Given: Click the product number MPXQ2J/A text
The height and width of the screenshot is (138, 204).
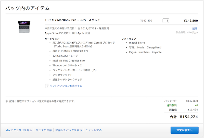Looking at the screenshot, I should (x=192, y=32).
